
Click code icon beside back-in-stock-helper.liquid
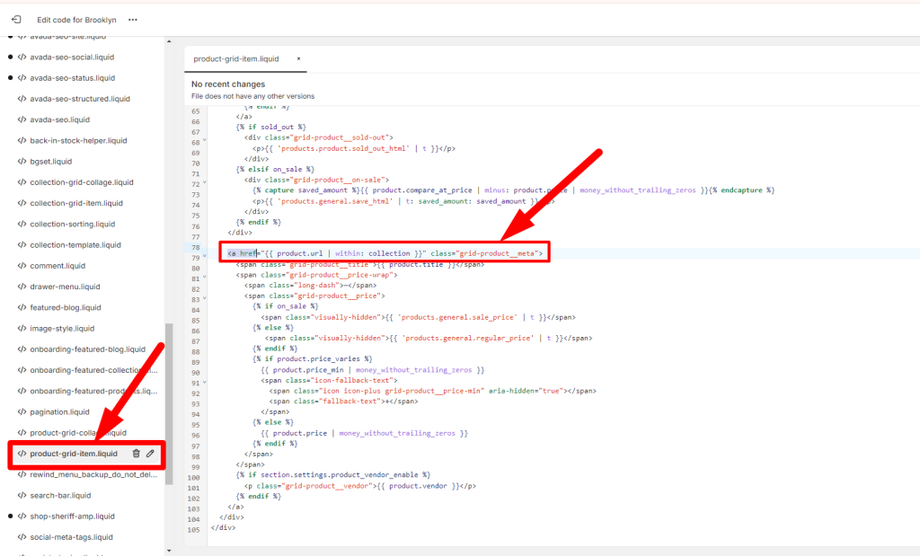[x=22, y=140]
